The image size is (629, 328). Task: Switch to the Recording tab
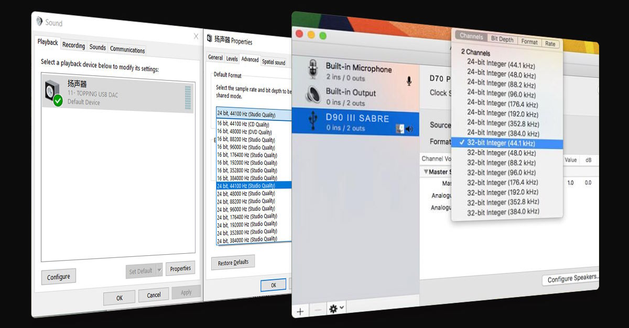pos(73,46)
